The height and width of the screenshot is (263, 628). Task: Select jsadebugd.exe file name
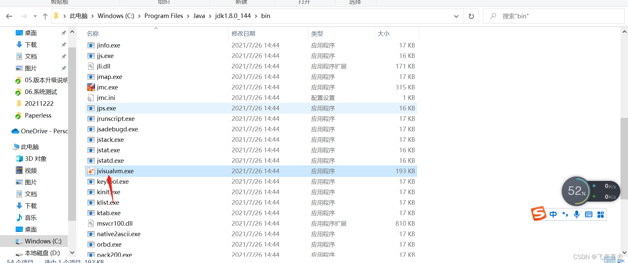(x=117, y=129)
